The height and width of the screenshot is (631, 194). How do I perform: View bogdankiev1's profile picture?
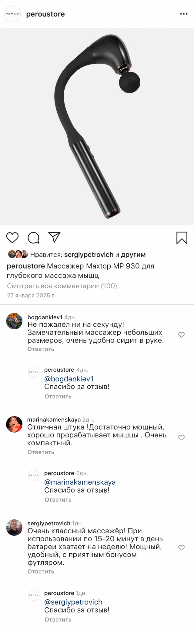pos(14,321)
